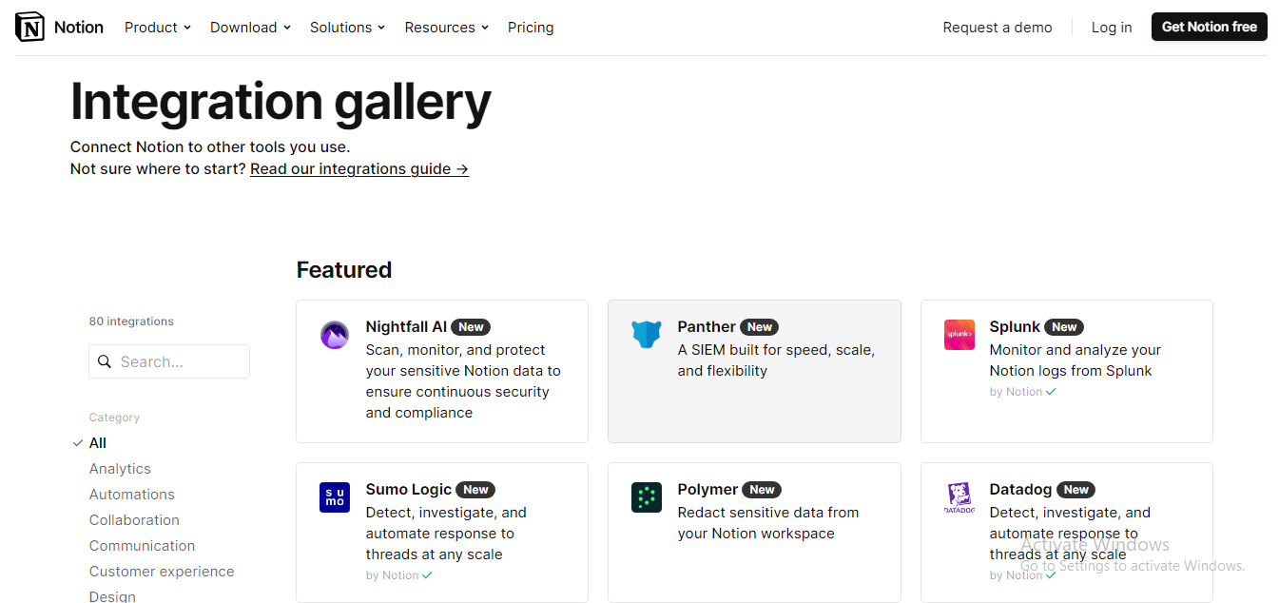Select the All category filter
1279x603 pixels.
(x=98, y=443)
